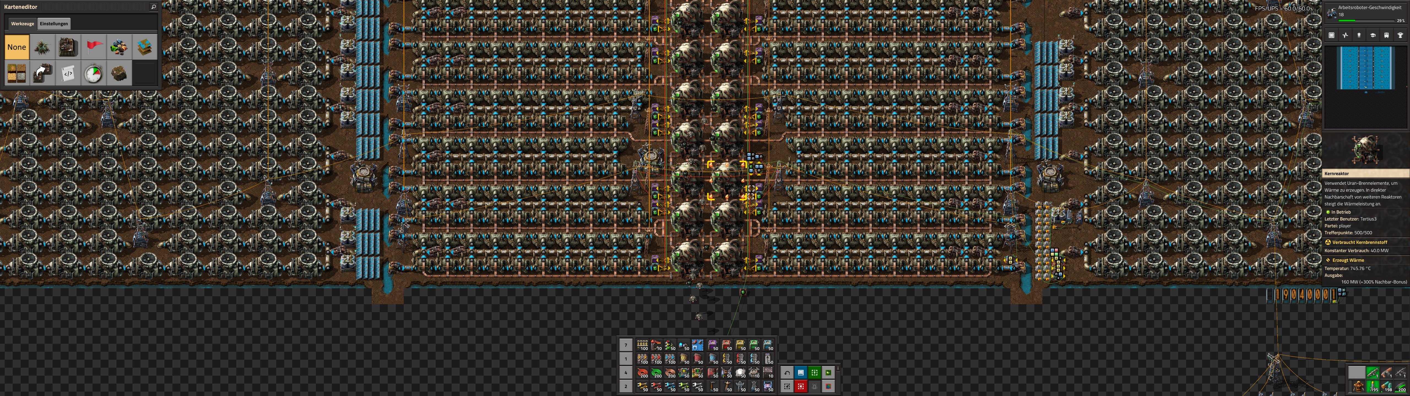This screenshot has height=396, width=1410.
Task: Click the orange-bracketed Kernreaktor on the map
Action: [727, 180]
